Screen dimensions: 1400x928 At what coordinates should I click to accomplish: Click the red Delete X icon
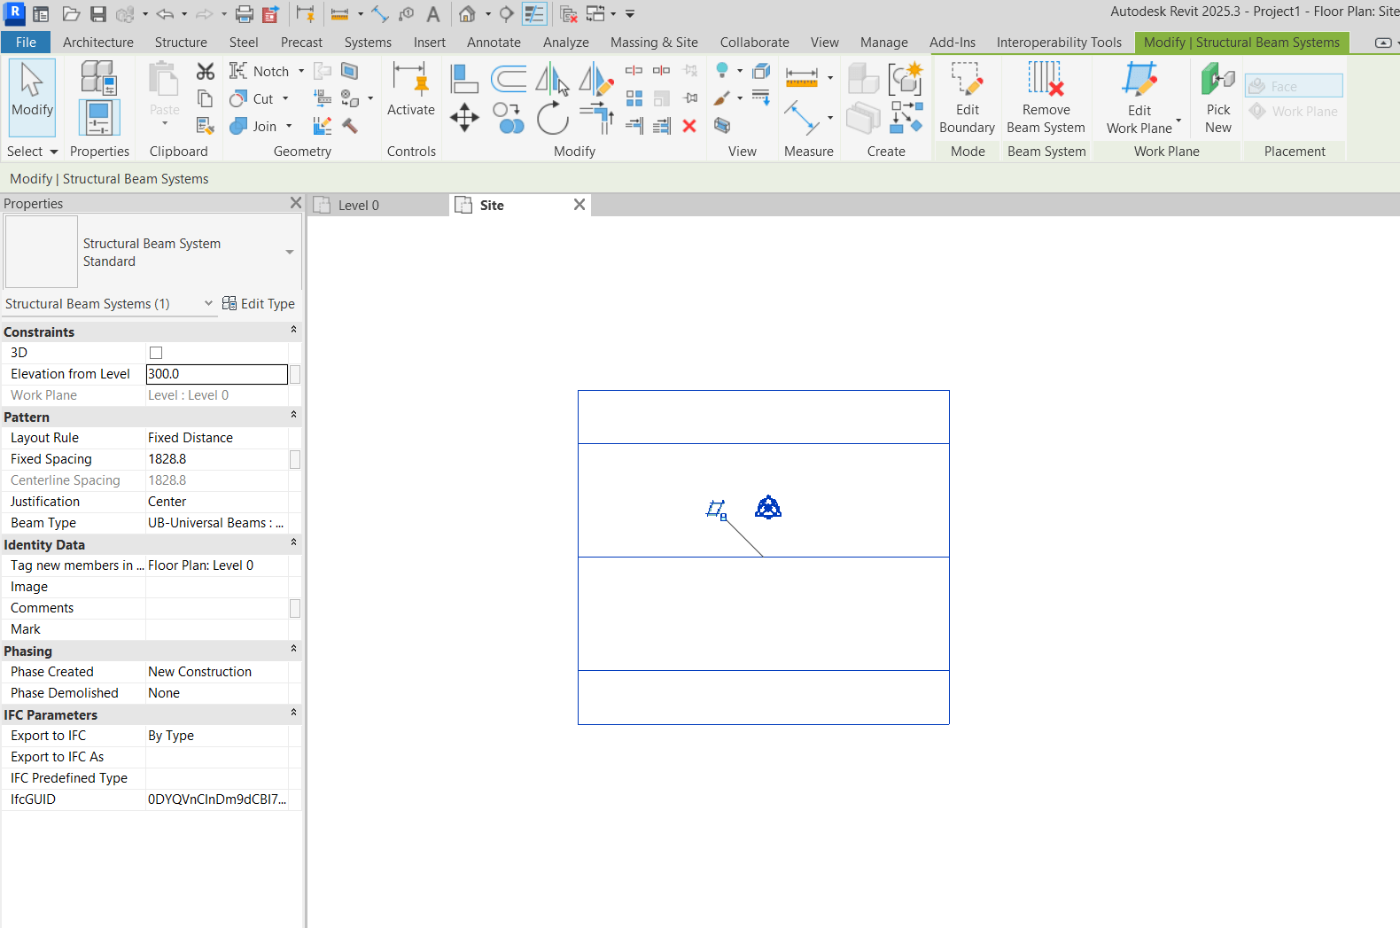point(689,126)
